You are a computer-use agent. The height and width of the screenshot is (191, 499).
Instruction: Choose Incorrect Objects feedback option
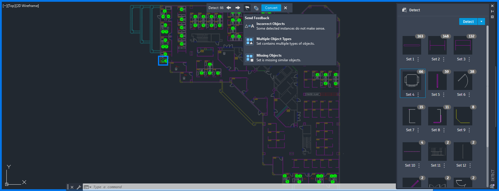click(290, 26)
